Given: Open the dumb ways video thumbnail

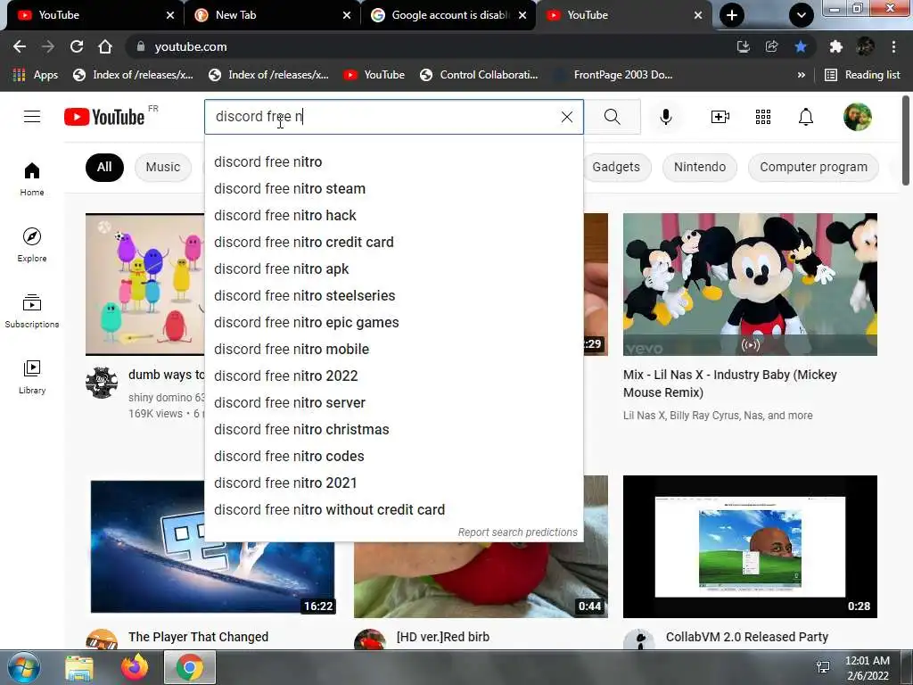Looking at the screenshot, I should 145,285.
